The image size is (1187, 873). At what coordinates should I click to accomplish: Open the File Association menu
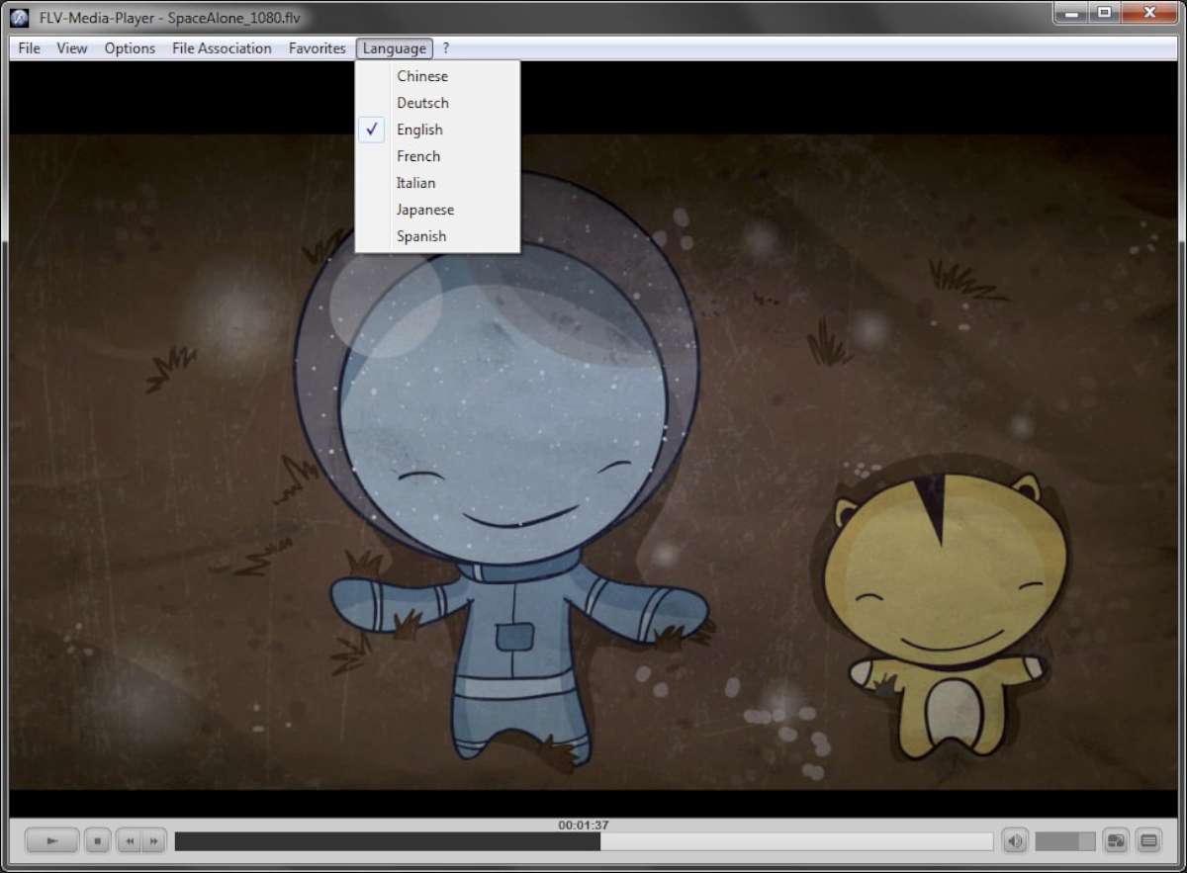222,48
